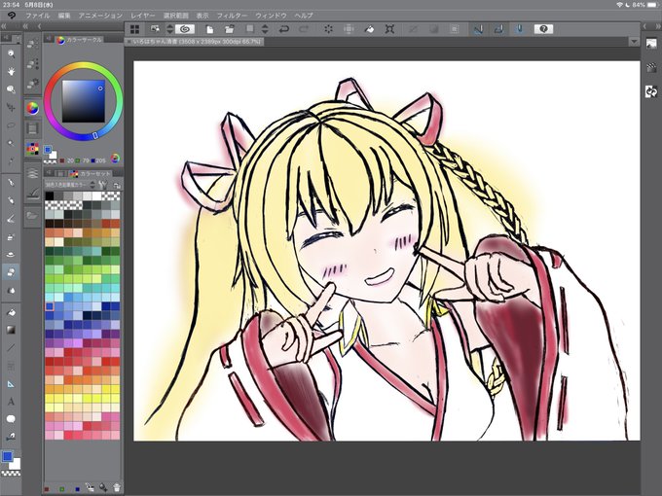The width and height of the screenshot is (662, 496).
Task: Toggle Snap to Special Ruler
Action: pos(498,29)
